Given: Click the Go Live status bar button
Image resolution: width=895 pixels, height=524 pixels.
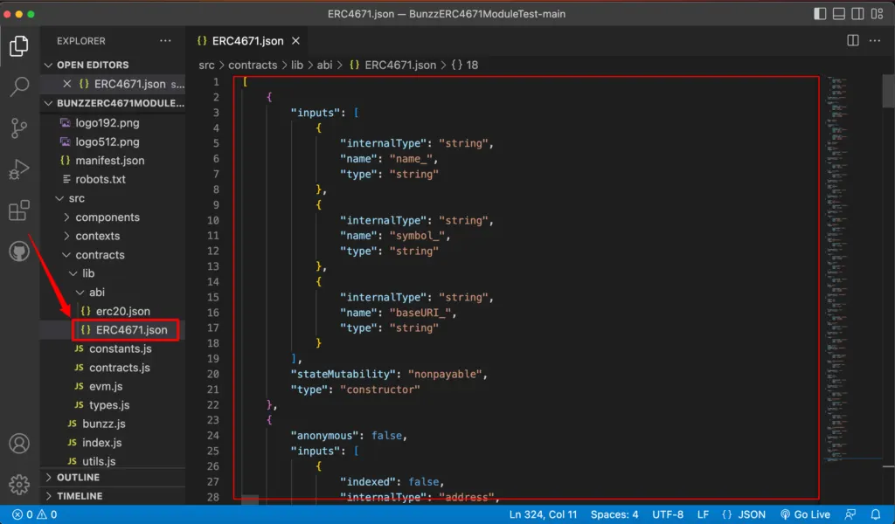Looking at the screenshot, I should pyautogui.click(x=805, y=514).
